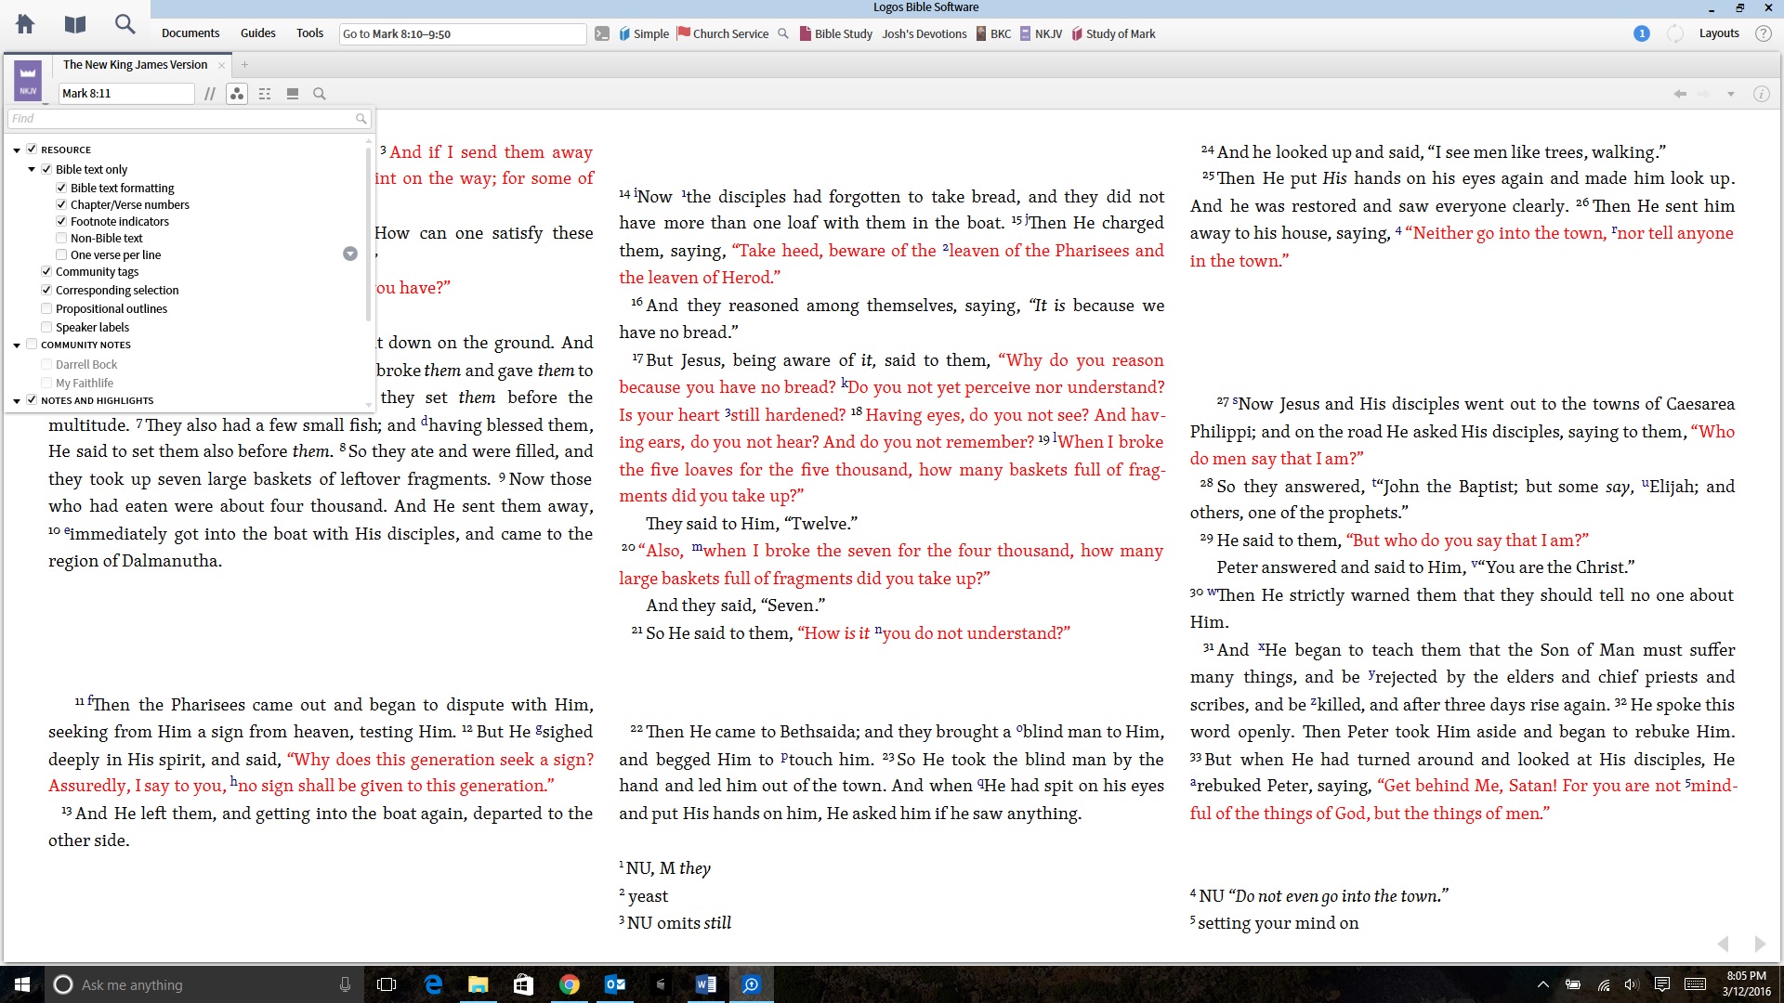Screen dimensions: 1784x1003
Task: Open the panel information icon
Action: [1762, 93]
